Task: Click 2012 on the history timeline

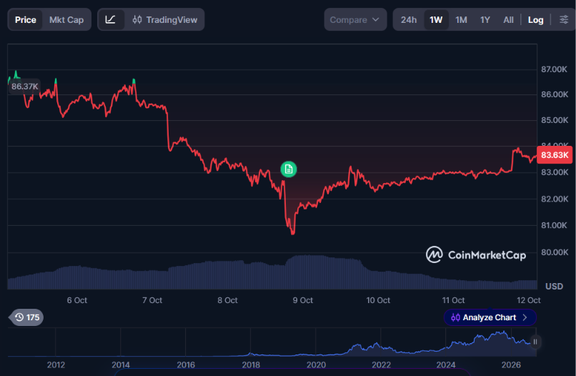Action: [x=56, y=365]
